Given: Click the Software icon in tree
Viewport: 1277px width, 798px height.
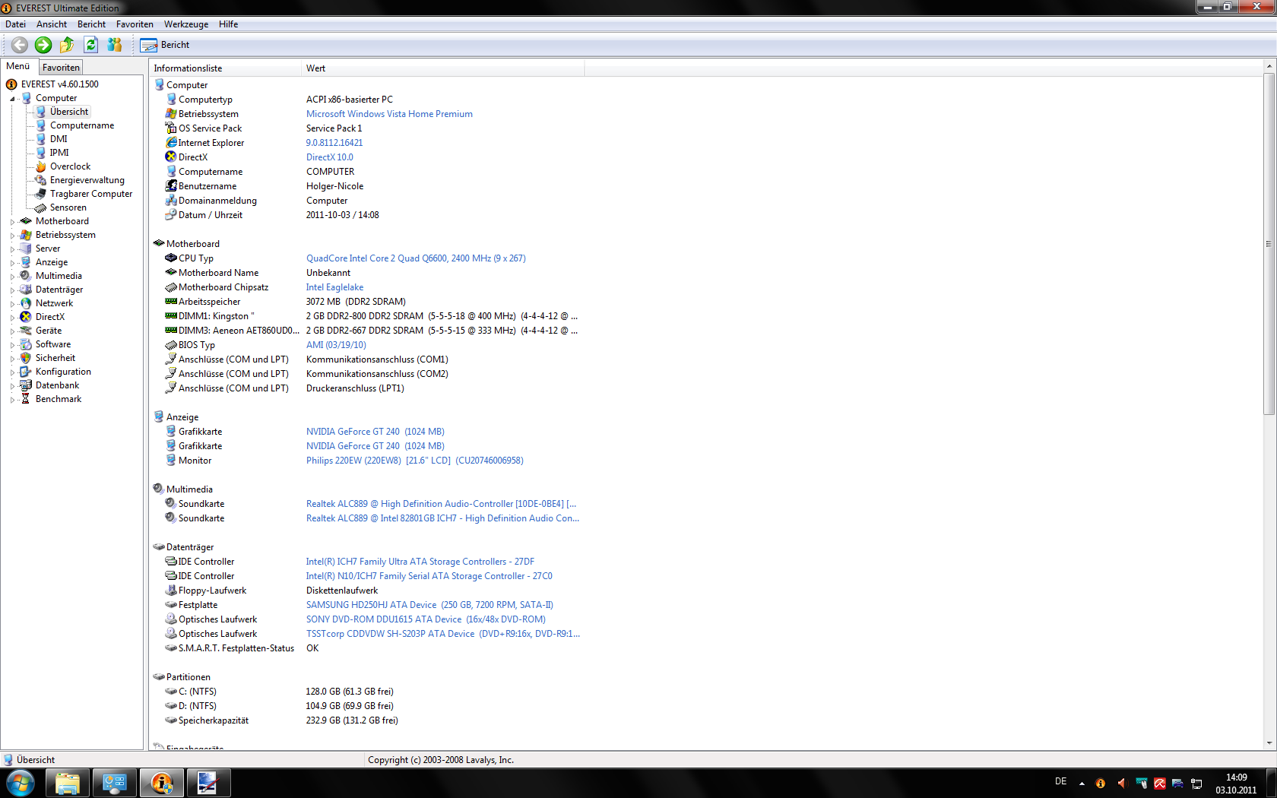Looking at the screenshot, I should (26, 344).
